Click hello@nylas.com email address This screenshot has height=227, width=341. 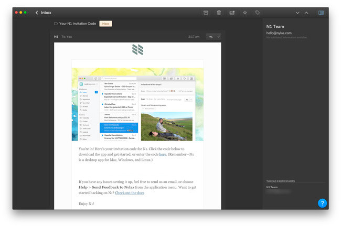pos(279,33)
